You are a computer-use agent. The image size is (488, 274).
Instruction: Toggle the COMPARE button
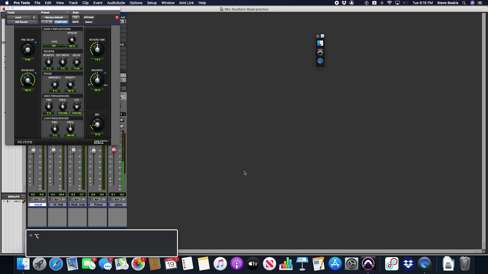[x=61, y=22]
